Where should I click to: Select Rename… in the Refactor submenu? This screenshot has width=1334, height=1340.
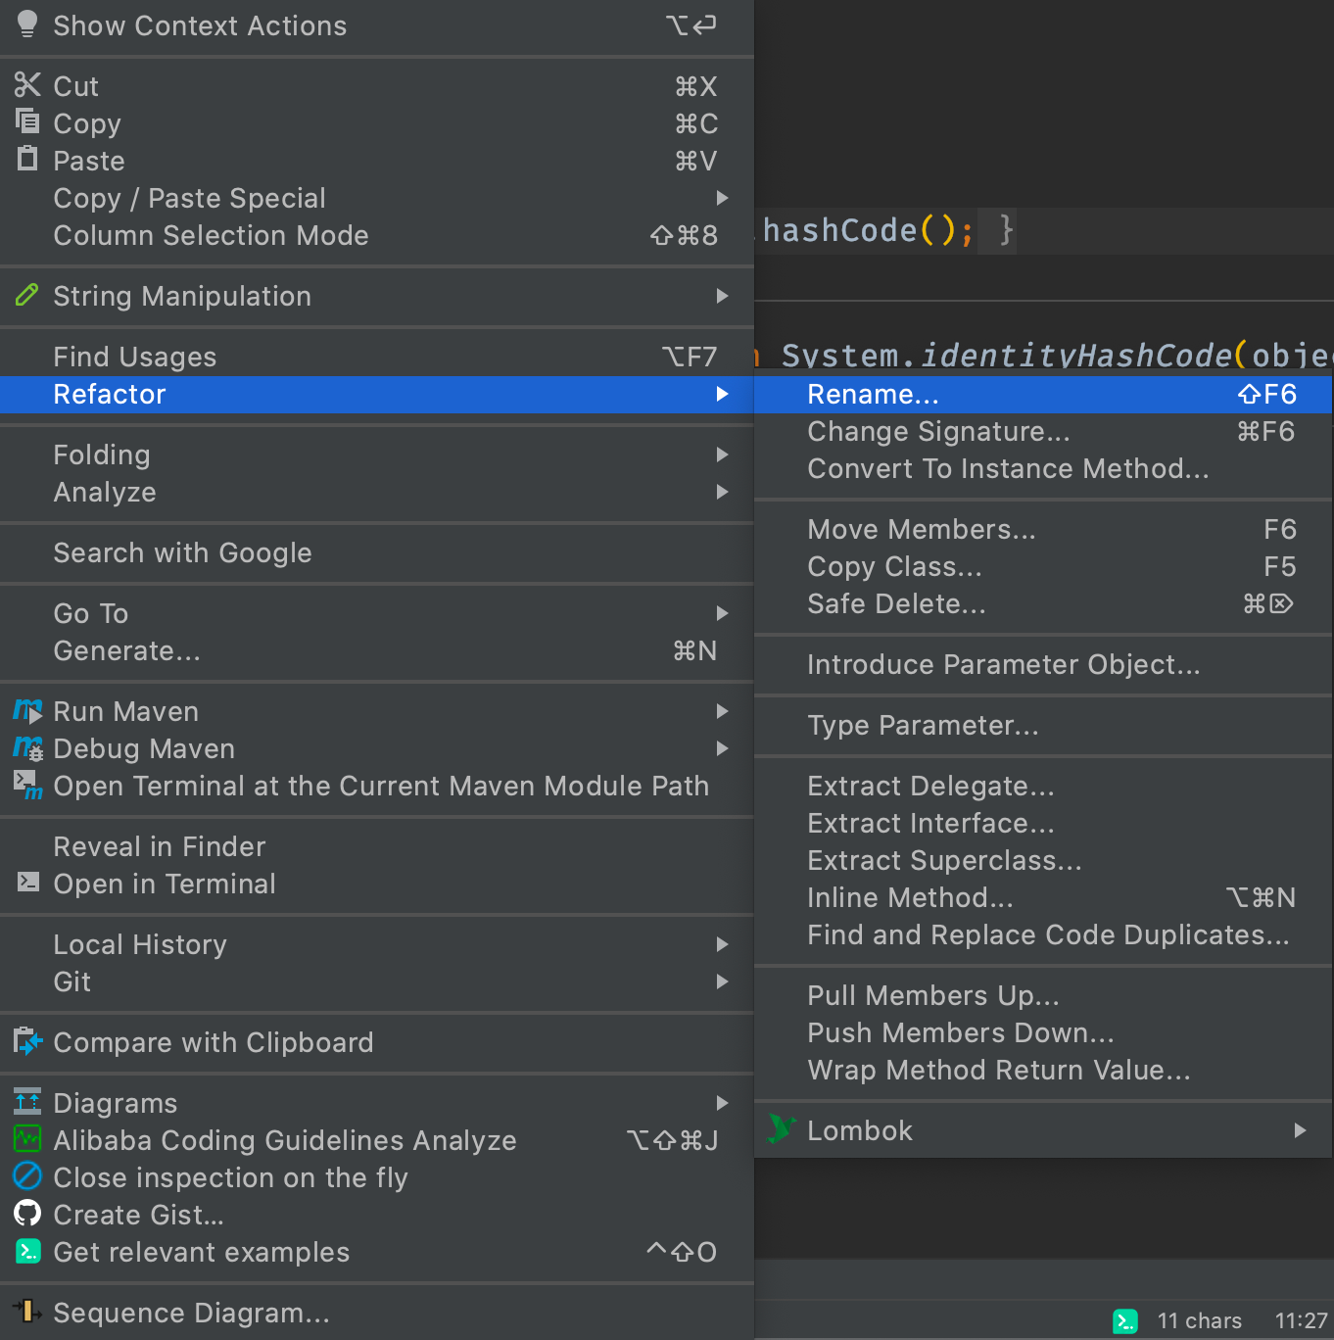873,394
